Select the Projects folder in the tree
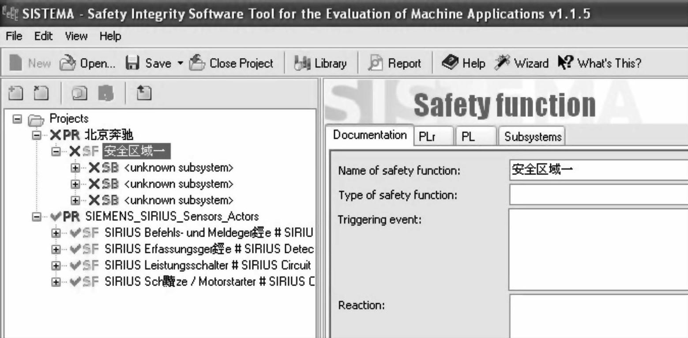688x338 pixels. [68, 119]
